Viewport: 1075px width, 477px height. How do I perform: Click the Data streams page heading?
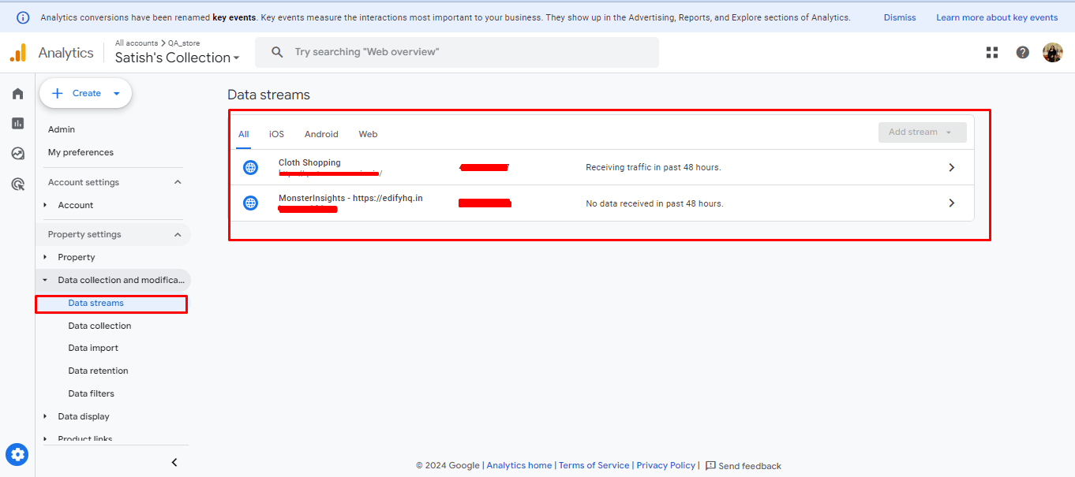click(x=268, y=95)
